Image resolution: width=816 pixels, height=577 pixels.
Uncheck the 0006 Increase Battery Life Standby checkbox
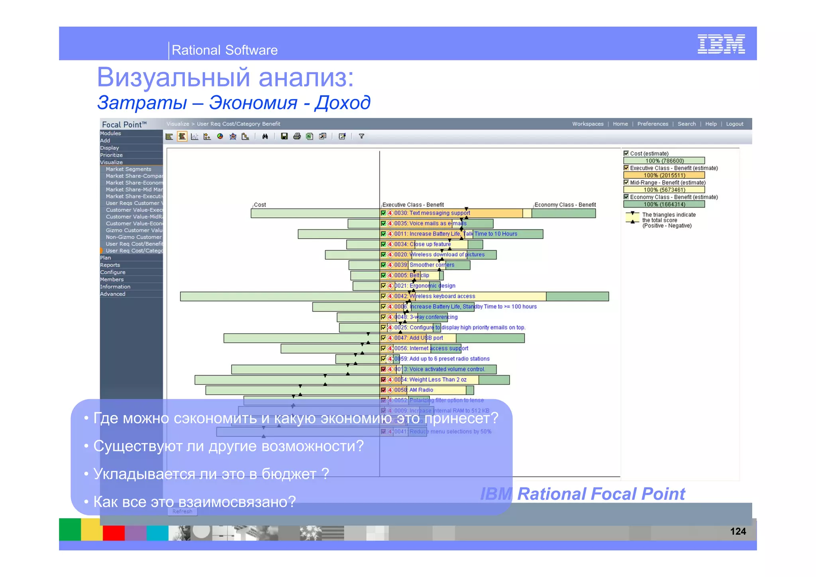[x=383, y=307]
